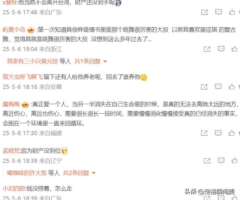Like the 魔梅梅 comment from 福建
The image size is (240, 200).
pos(232,133)
